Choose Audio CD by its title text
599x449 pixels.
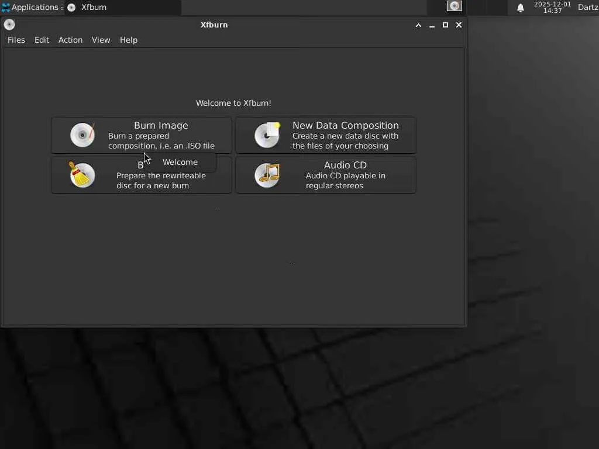click(x=345, y=165)
